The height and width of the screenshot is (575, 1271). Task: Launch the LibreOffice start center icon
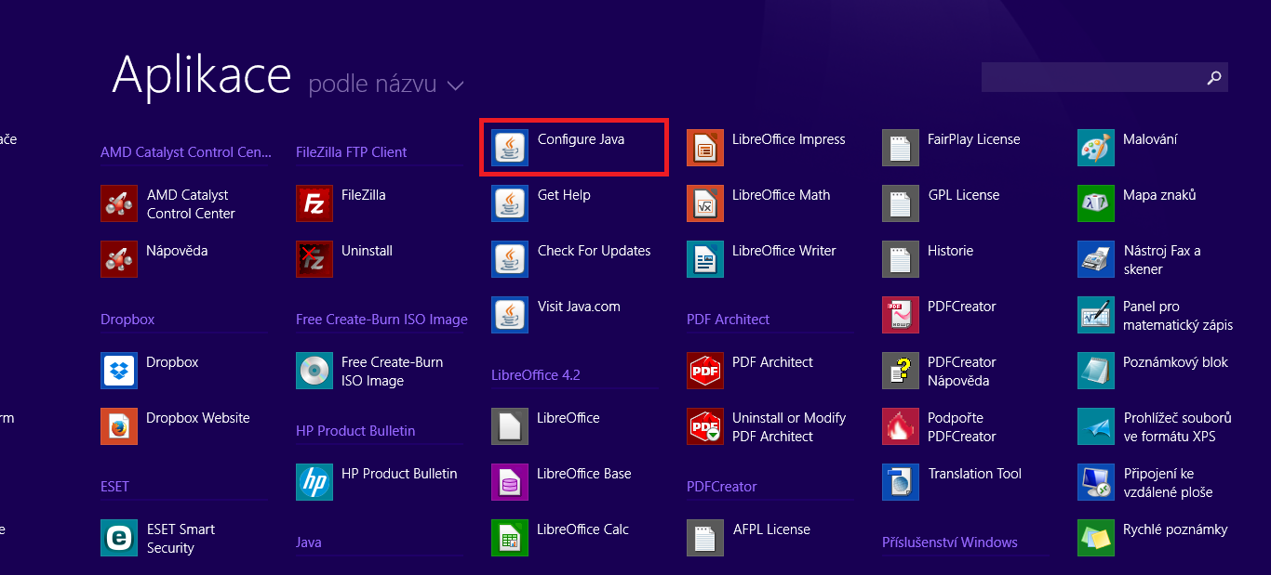click(x=510, y=426)
